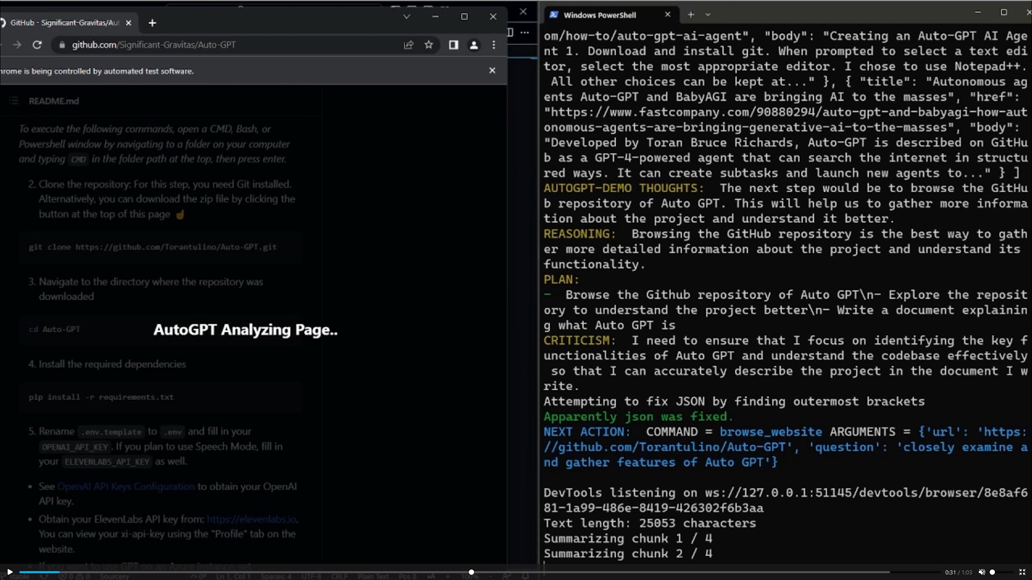Image resolution: width=1032 pixels, height=580 pixels.
Task: View site lock info icon
Action: 62,45
